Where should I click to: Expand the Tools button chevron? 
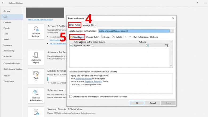point(36,81)
